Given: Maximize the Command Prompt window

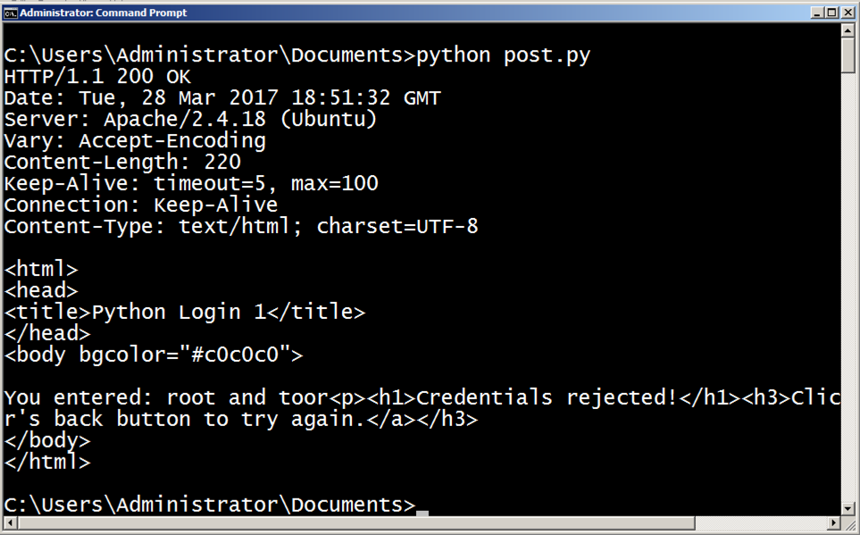Looking at the screenshot, I should tap(831, 12).
